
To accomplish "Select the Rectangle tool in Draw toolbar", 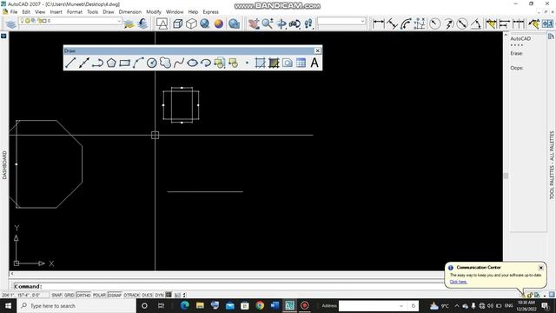I will point(124,63).
